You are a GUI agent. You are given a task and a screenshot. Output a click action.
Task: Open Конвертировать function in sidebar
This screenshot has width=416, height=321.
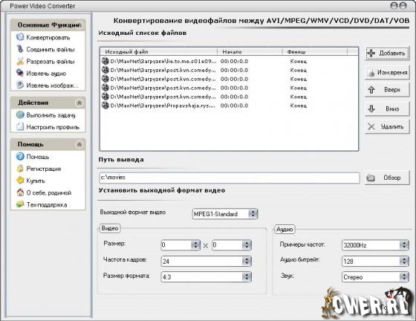(48, 37)
